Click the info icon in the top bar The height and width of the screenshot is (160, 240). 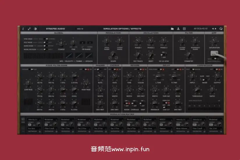(x=23, y=29)
